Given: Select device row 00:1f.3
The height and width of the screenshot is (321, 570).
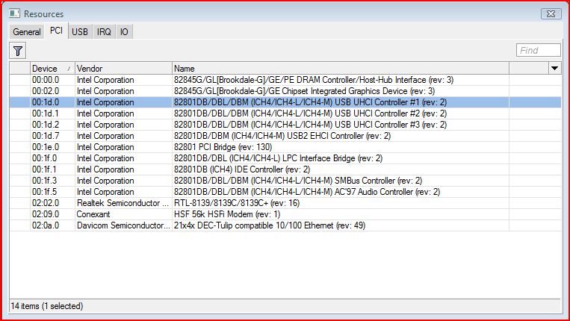Looking at the screenshot, I should [285, 181].
